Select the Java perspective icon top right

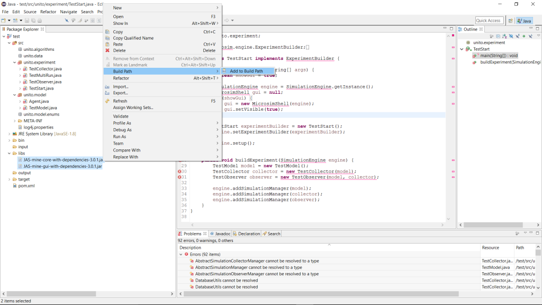click(x=524, y=21)
